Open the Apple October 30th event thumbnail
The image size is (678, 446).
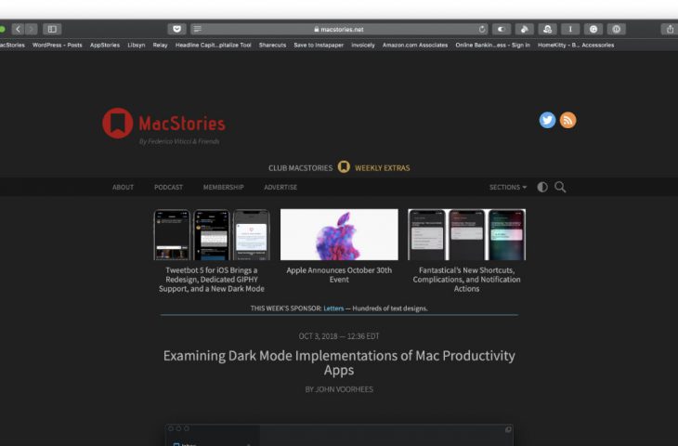click(x=339, y=234)
